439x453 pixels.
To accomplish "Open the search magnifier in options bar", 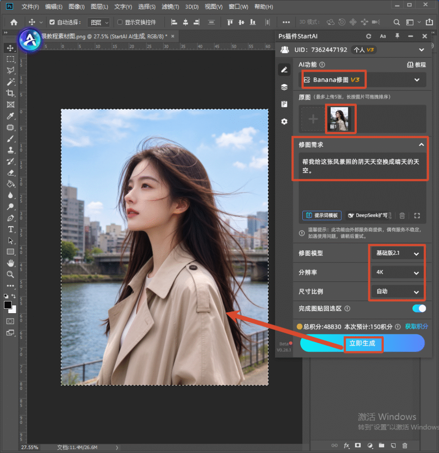I will click(397, 22).
